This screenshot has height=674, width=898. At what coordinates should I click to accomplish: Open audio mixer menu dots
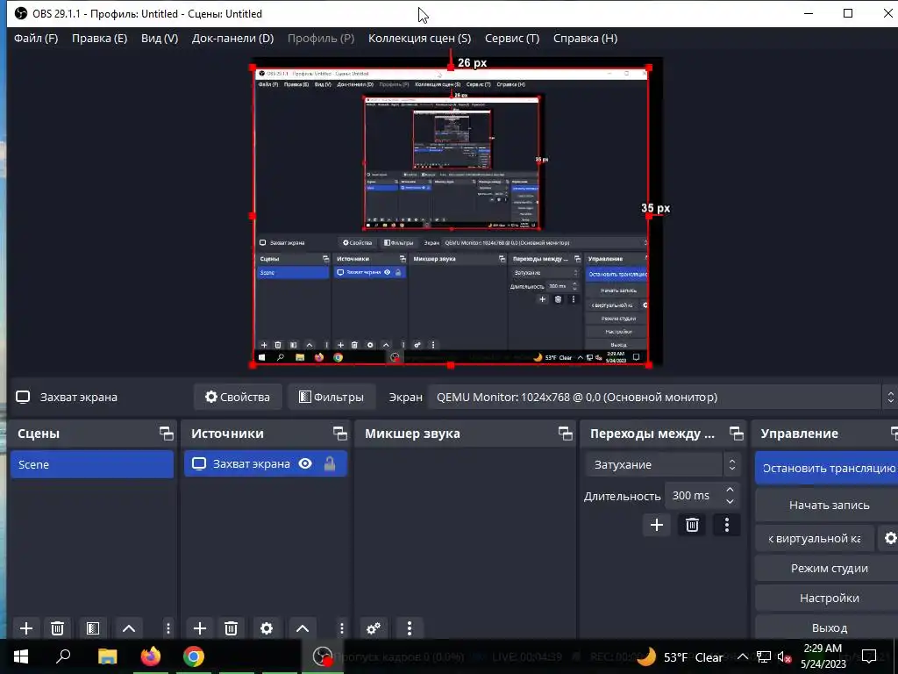409,628
